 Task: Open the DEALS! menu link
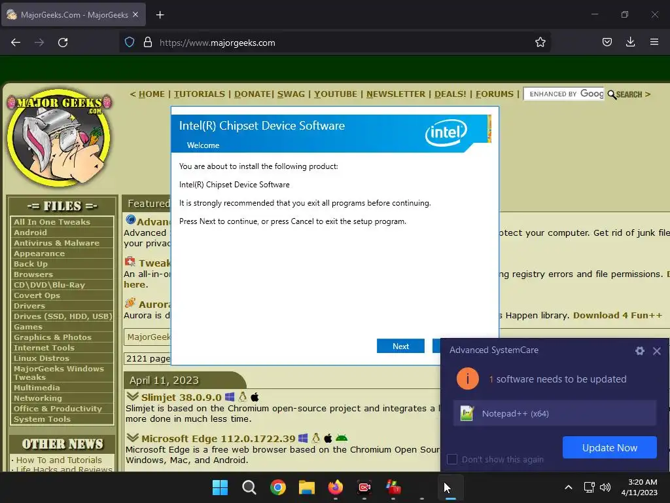450,94
